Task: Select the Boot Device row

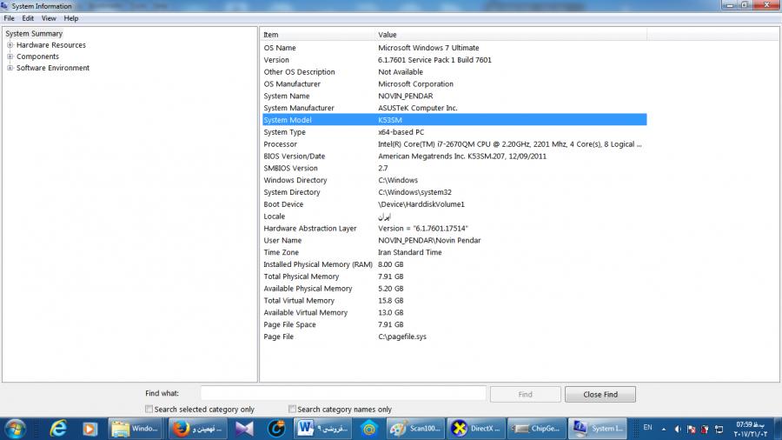Action: 454,204
